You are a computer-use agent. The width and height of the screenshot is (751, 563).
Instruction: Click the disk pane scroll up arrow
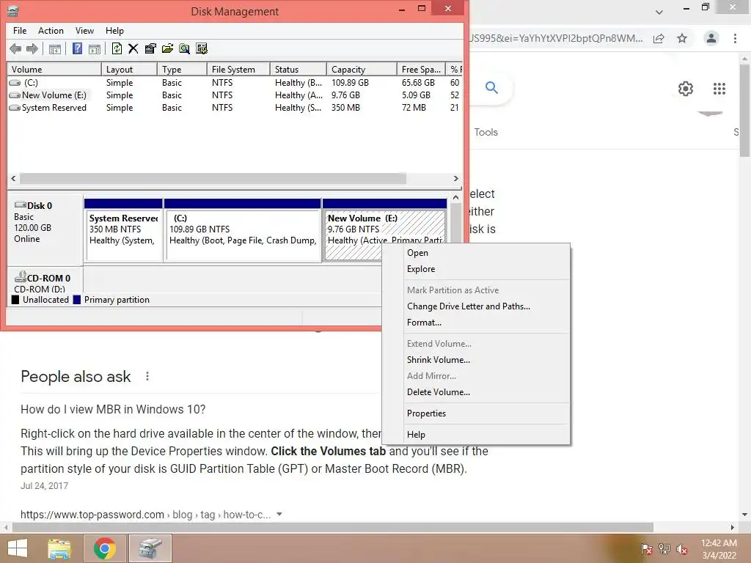456,198
